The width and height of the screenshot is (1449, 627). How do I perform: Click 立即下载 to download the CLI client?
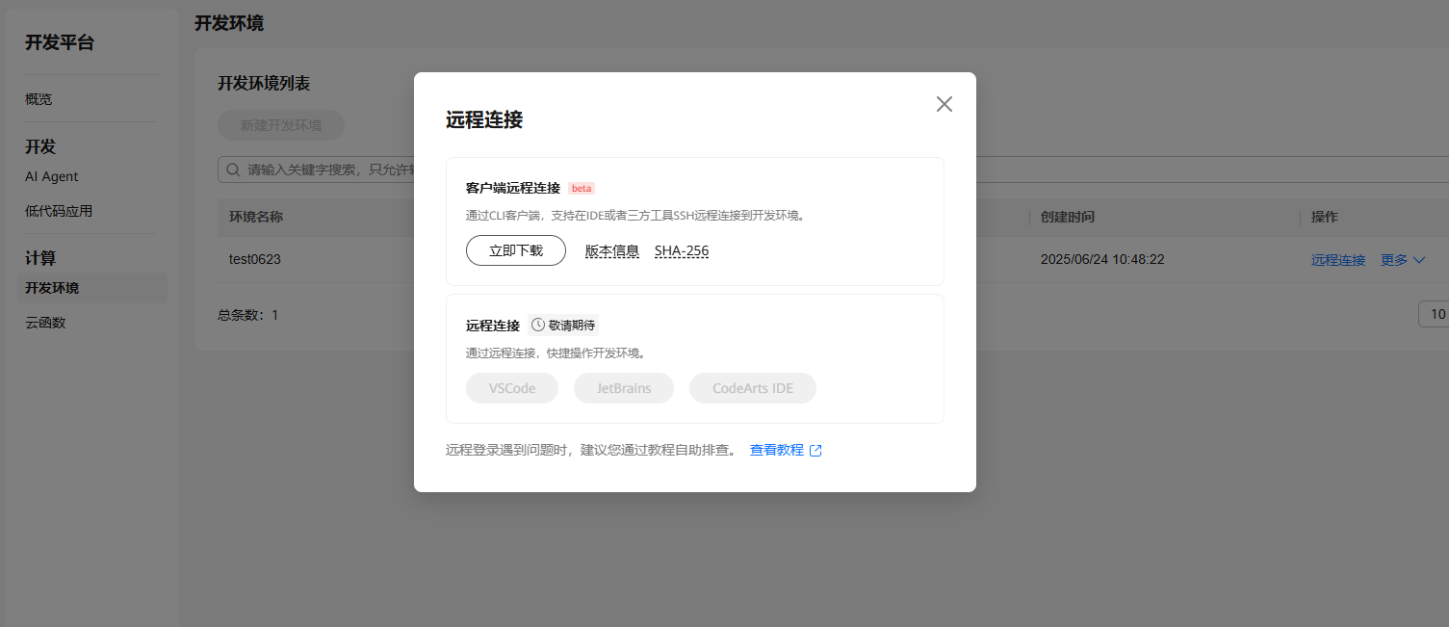pyautogui.click(x=515, y=250)
